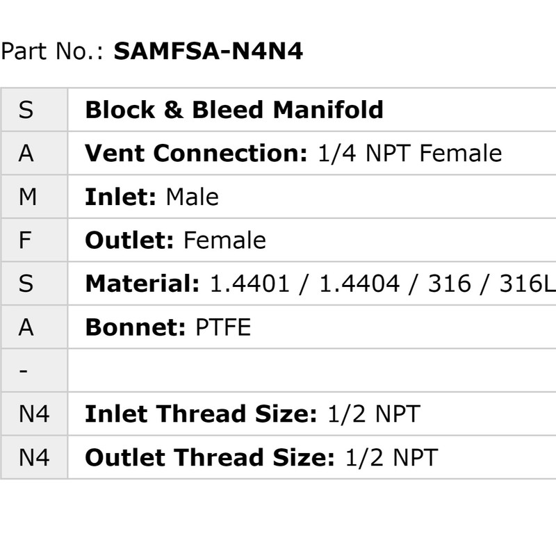The width and height of the screenshot is (556, 556).
Task: Select the Block & Bleed Manifold description
Action: click(x=234, y=110)
